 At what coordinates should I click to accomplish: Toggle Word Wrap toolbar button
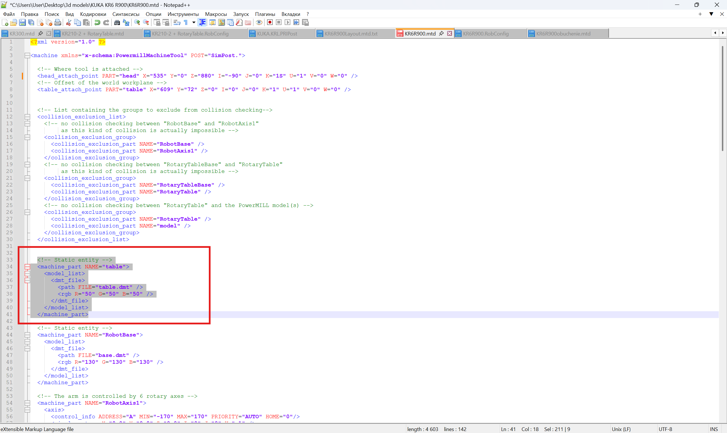coord(177,22)
